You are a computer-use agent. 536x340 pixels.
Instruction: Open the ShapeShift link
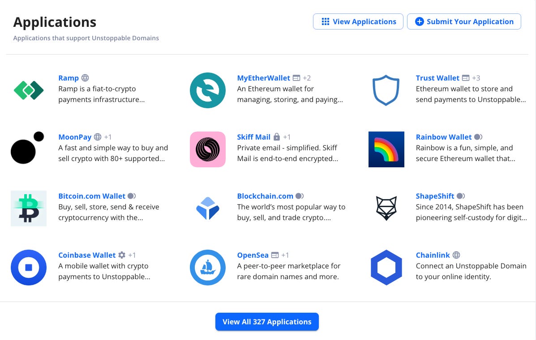(x=435, y=196)
